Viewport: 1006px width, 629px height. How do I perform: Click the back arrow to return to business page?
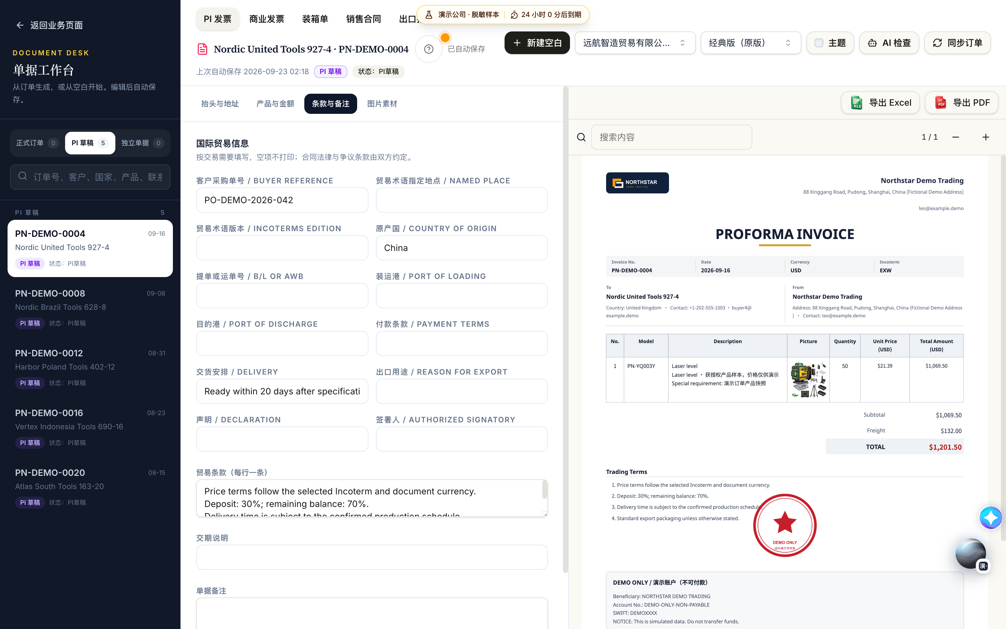pos(19,25)
